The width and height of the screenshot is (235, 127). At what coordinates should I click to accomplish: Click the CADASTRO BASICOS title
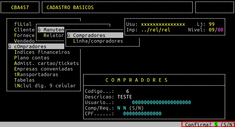click(x=70, y=7)
